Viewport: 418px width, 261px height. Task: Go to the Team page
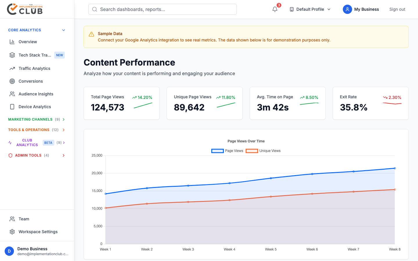[x=24, y=219]
